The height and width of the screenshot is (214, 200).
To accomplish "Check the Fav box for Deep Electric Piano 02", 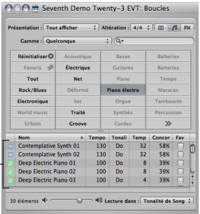I will (181, 171).
